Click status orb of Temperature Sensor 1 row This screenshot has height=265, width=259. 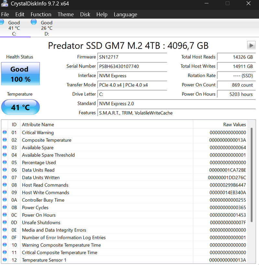tap(5, 260)
